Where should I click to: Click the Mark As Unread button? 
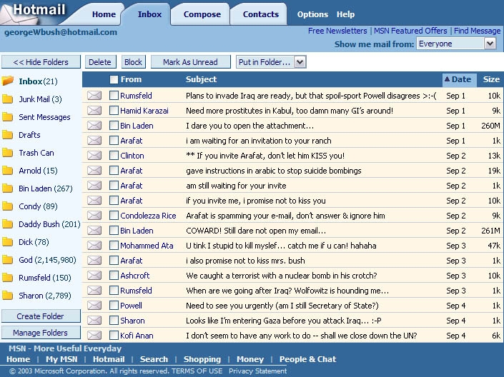click(190, 62)
